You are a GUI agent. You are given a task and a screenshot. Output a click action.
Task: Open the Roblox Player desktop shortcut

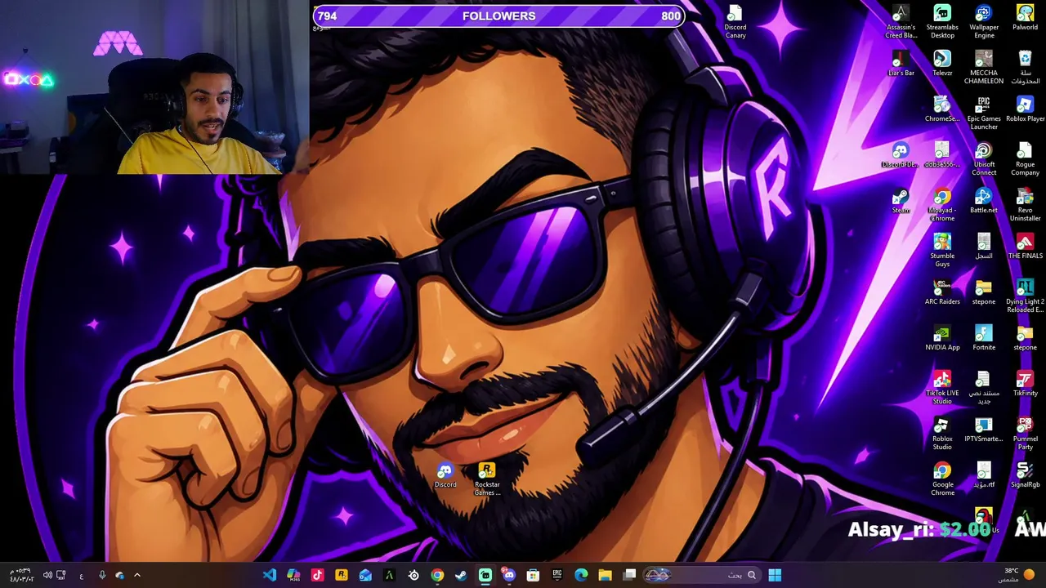tap(1025, 109)
